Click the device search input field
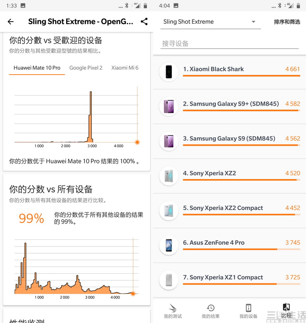Screen dimensions: 306x323 click(x=230, y=44)
